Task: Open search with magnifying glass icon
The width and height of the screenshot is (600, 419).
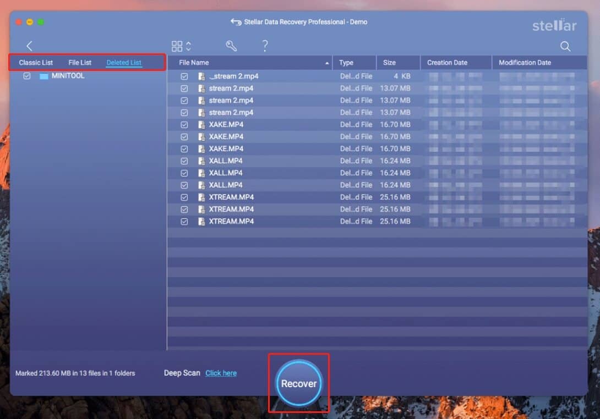Action: (565, 47)
